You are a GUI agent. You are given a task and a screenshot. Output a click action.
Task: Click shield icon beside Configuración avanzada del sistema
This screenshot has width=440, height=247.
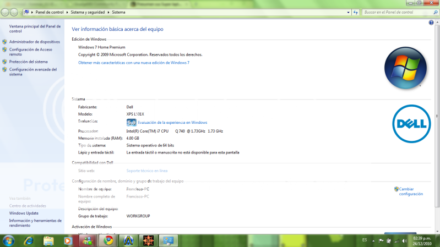pos(4,69)
